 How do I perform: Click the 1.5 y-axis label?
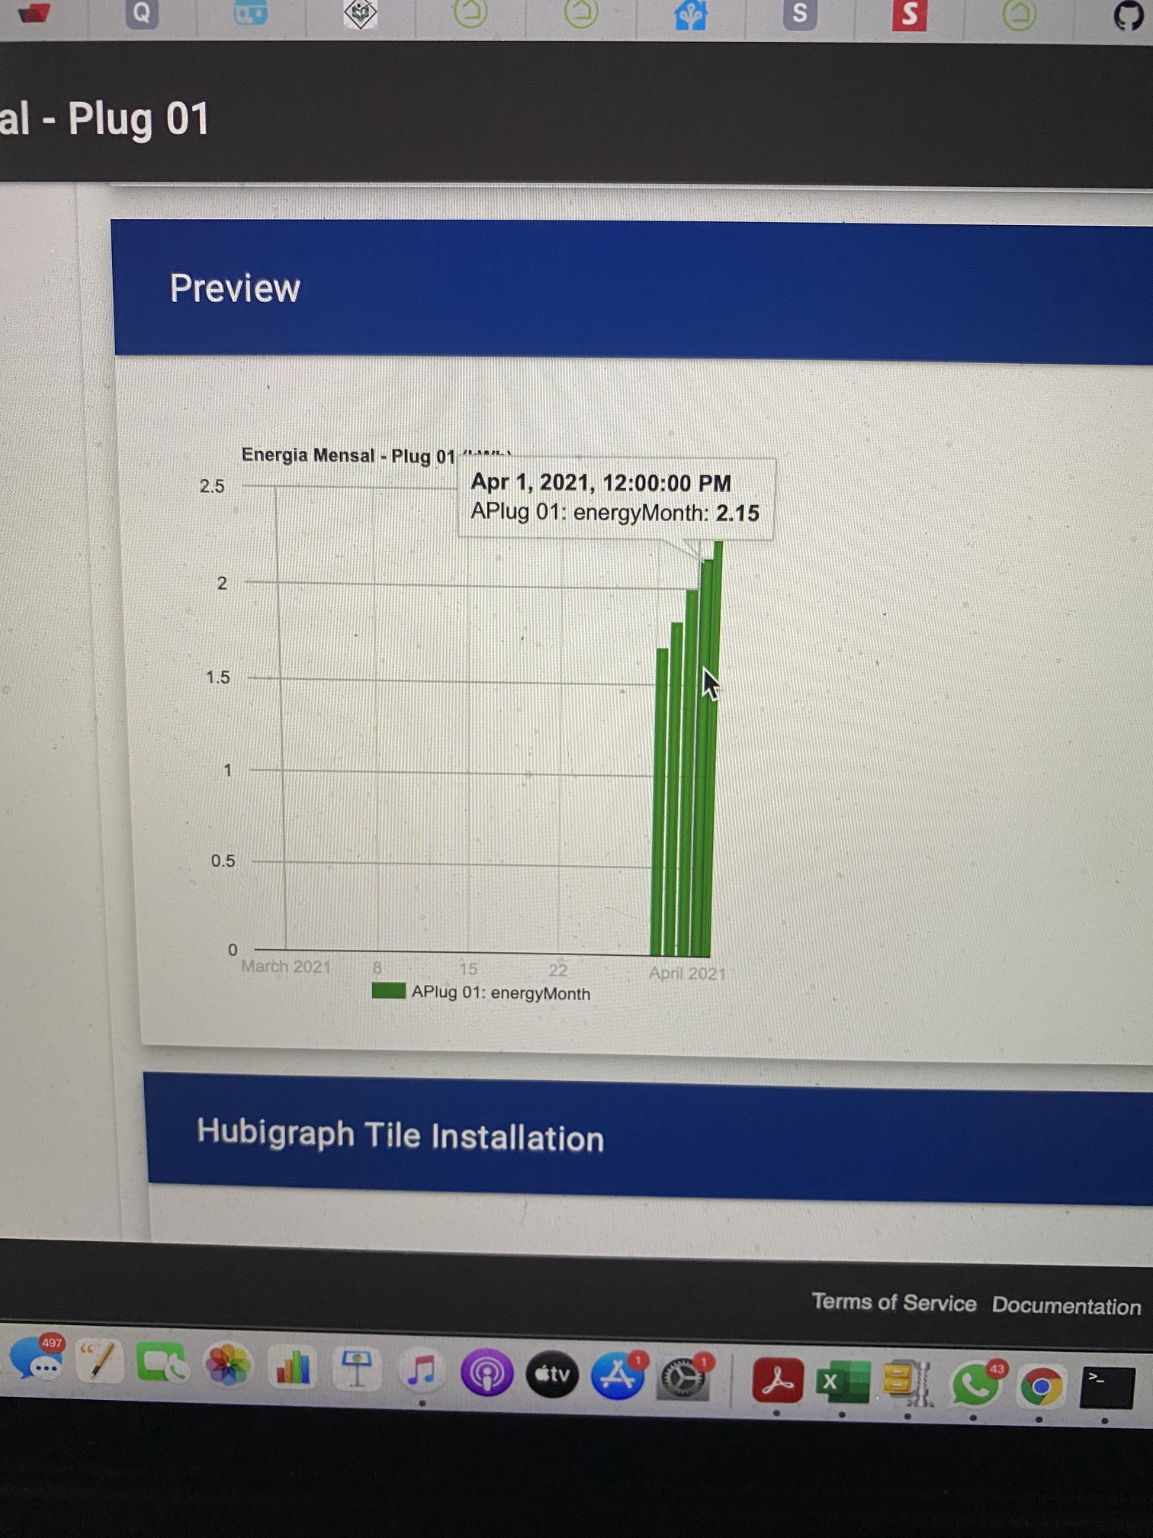point(217,677)
